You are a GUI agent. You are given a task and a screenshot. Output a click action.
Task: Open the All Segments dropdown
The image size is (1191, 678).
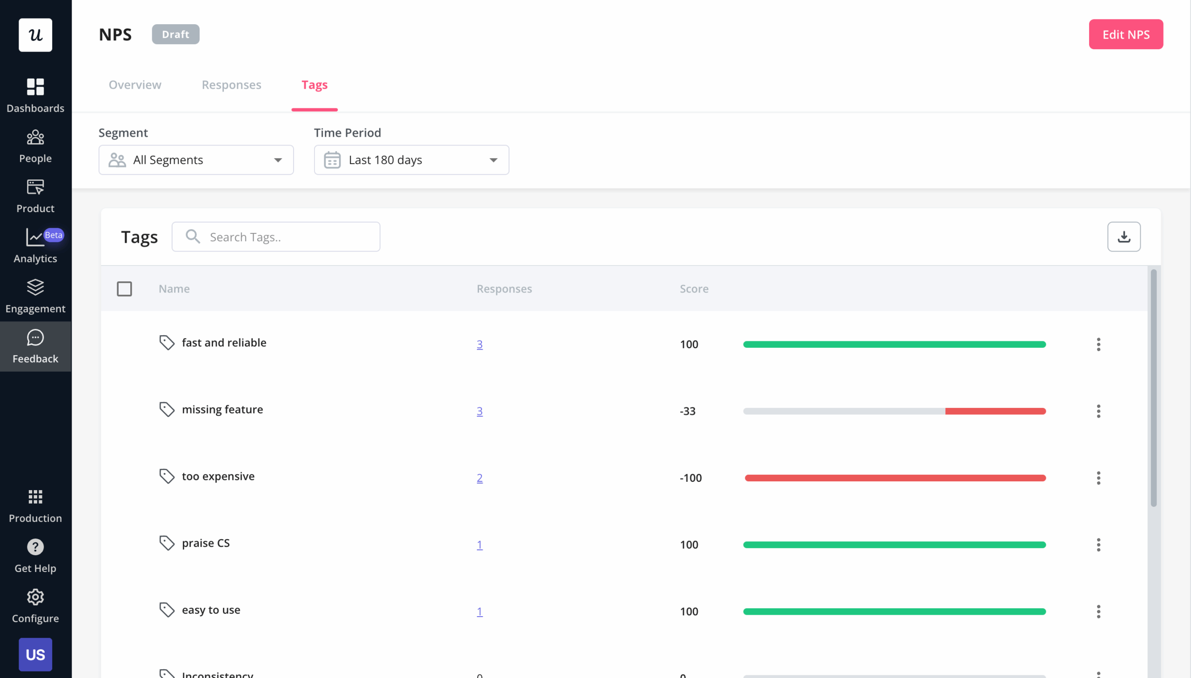tap(195, 160)
